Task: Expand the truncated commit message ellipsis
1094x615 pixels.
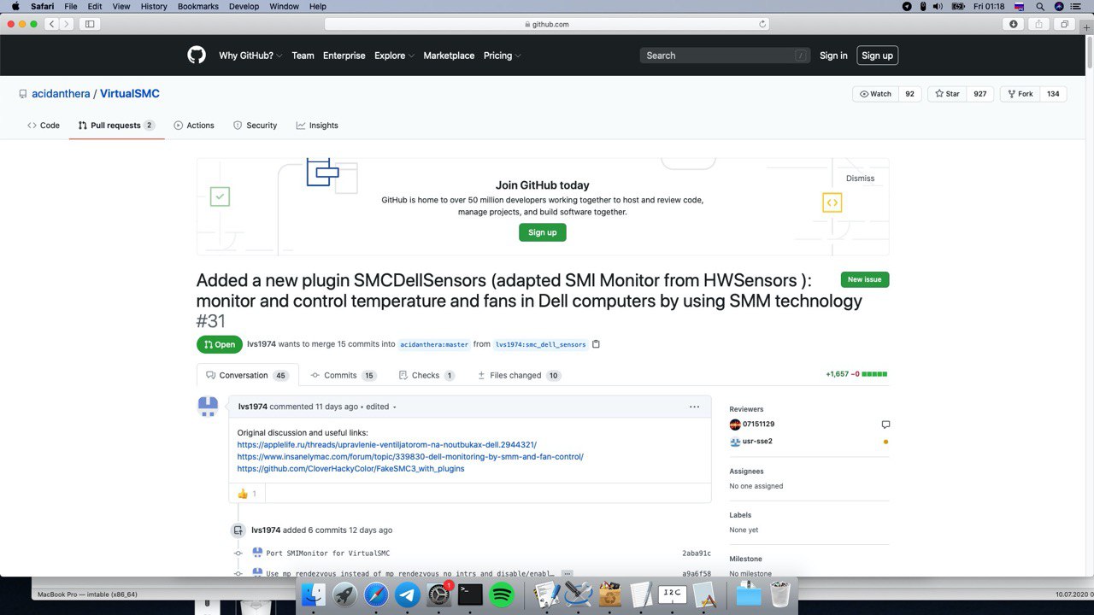Action: (567, 574)
